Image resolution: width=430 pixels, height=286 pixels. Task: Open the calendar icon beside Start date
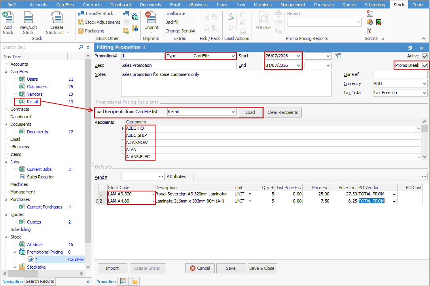click(337, 56)
